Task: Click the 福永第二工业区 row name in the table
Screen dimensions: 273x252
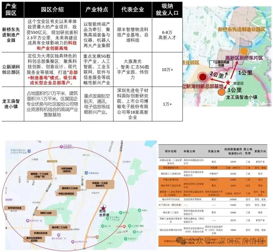Action: [171, 212]
